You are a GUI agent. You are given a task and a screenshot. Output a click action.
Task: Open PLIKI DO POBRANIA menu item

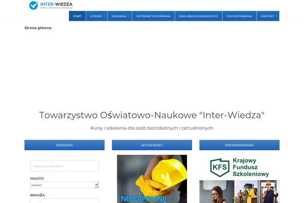tap(239, 16)
